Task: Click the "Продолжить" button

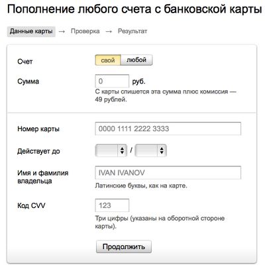Action: 124,246
